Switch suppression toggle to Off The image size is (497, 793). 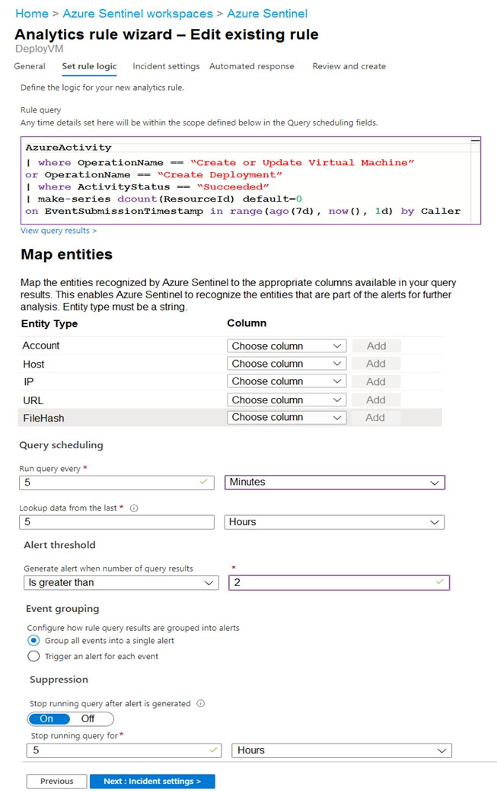pos(88,718)
